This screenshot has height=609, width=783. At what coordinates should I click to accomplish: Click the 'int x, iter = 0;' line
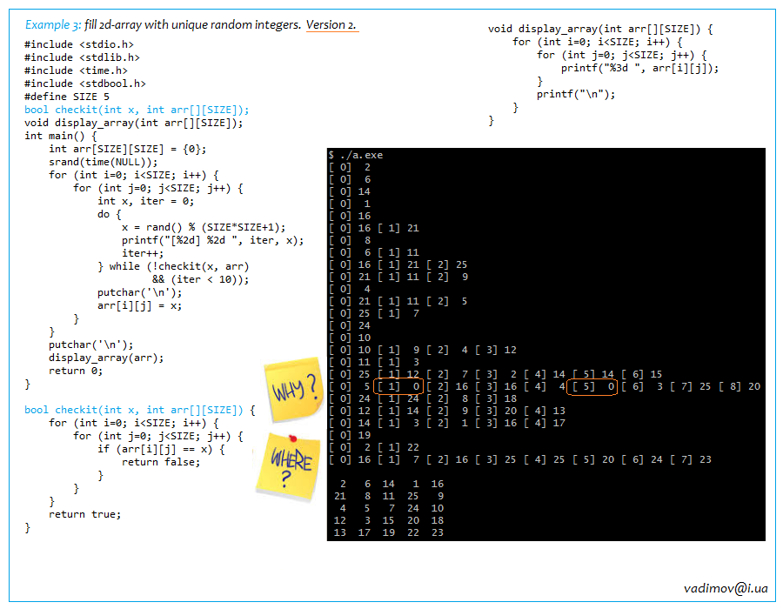(145, 201)
